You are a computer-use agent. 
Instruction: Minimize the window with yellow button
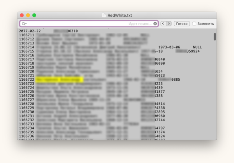click(x=28, y=15)
